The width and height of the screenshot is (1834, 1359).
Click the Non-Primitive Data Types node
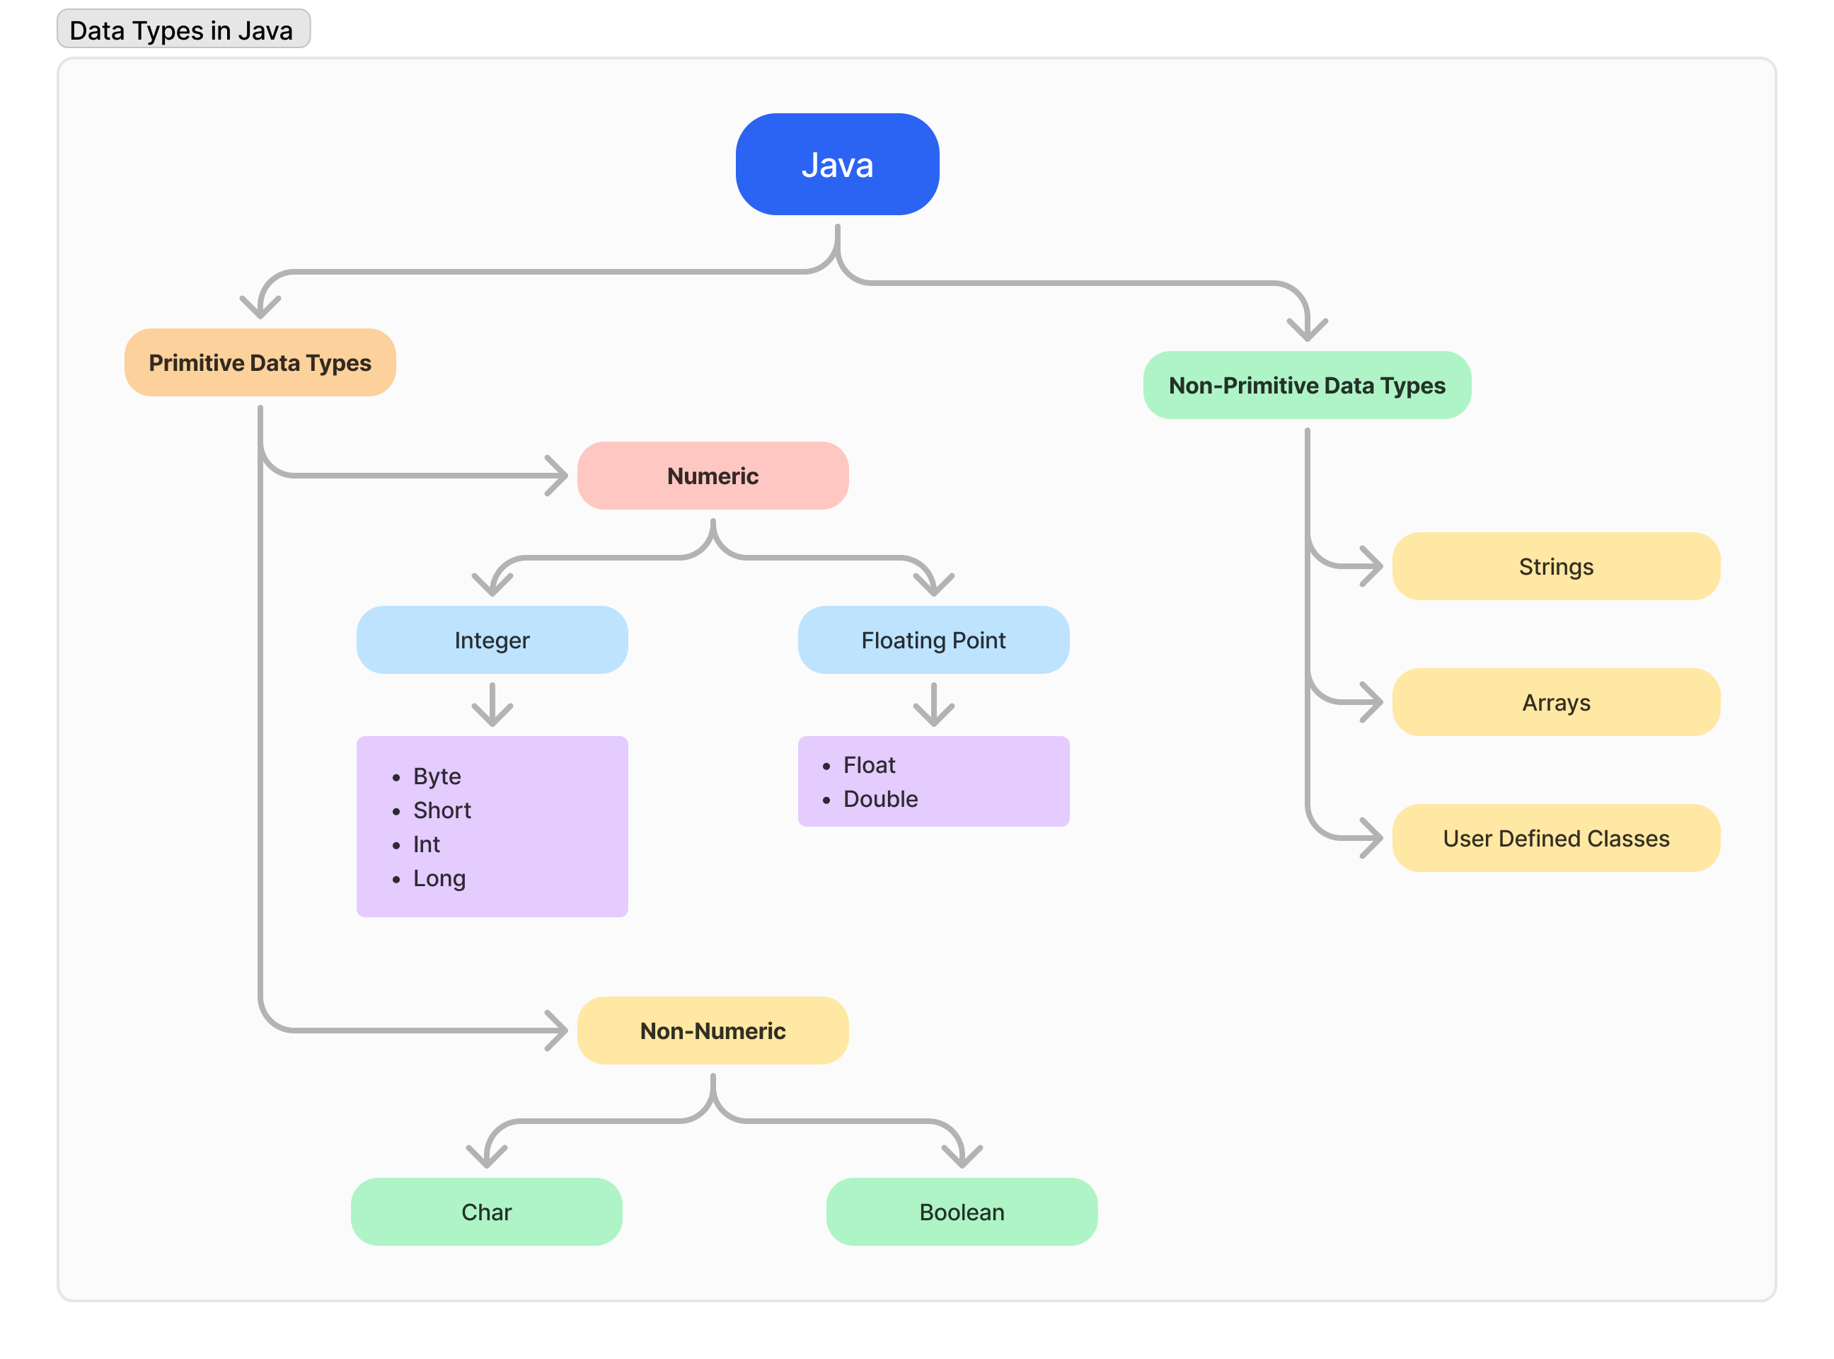[1306, 385]
